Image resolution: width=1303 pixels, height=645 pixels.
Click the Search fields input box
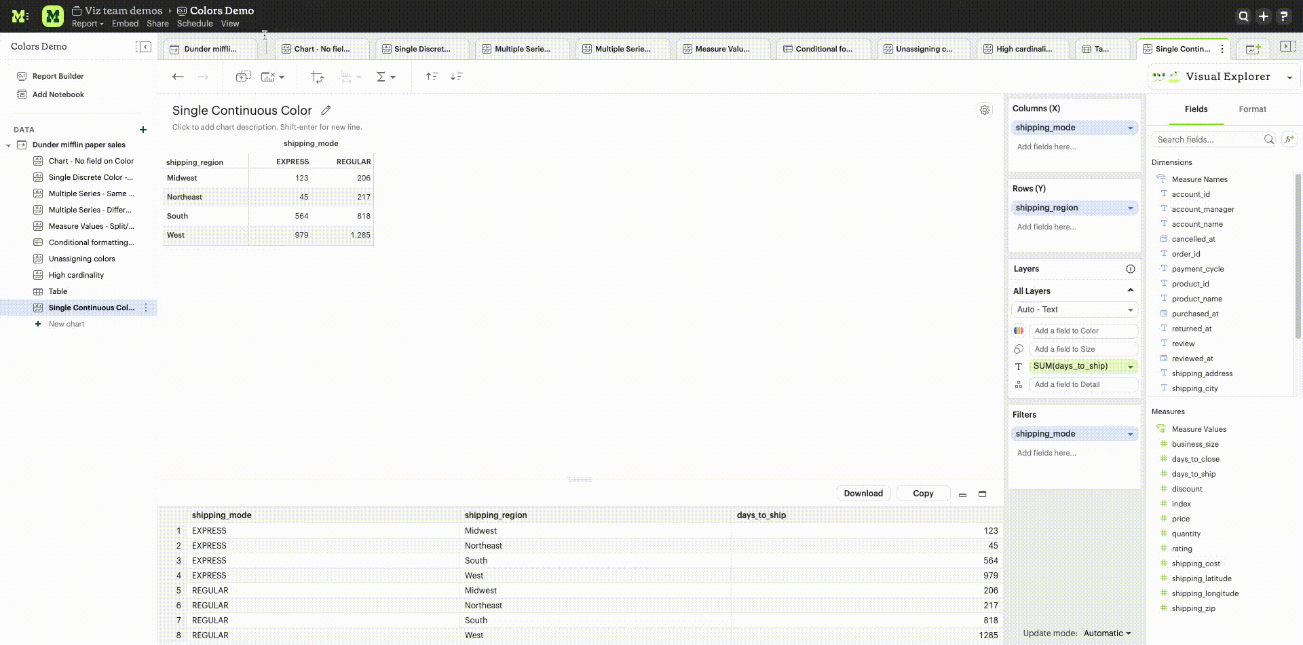(x=1207, y=139)
